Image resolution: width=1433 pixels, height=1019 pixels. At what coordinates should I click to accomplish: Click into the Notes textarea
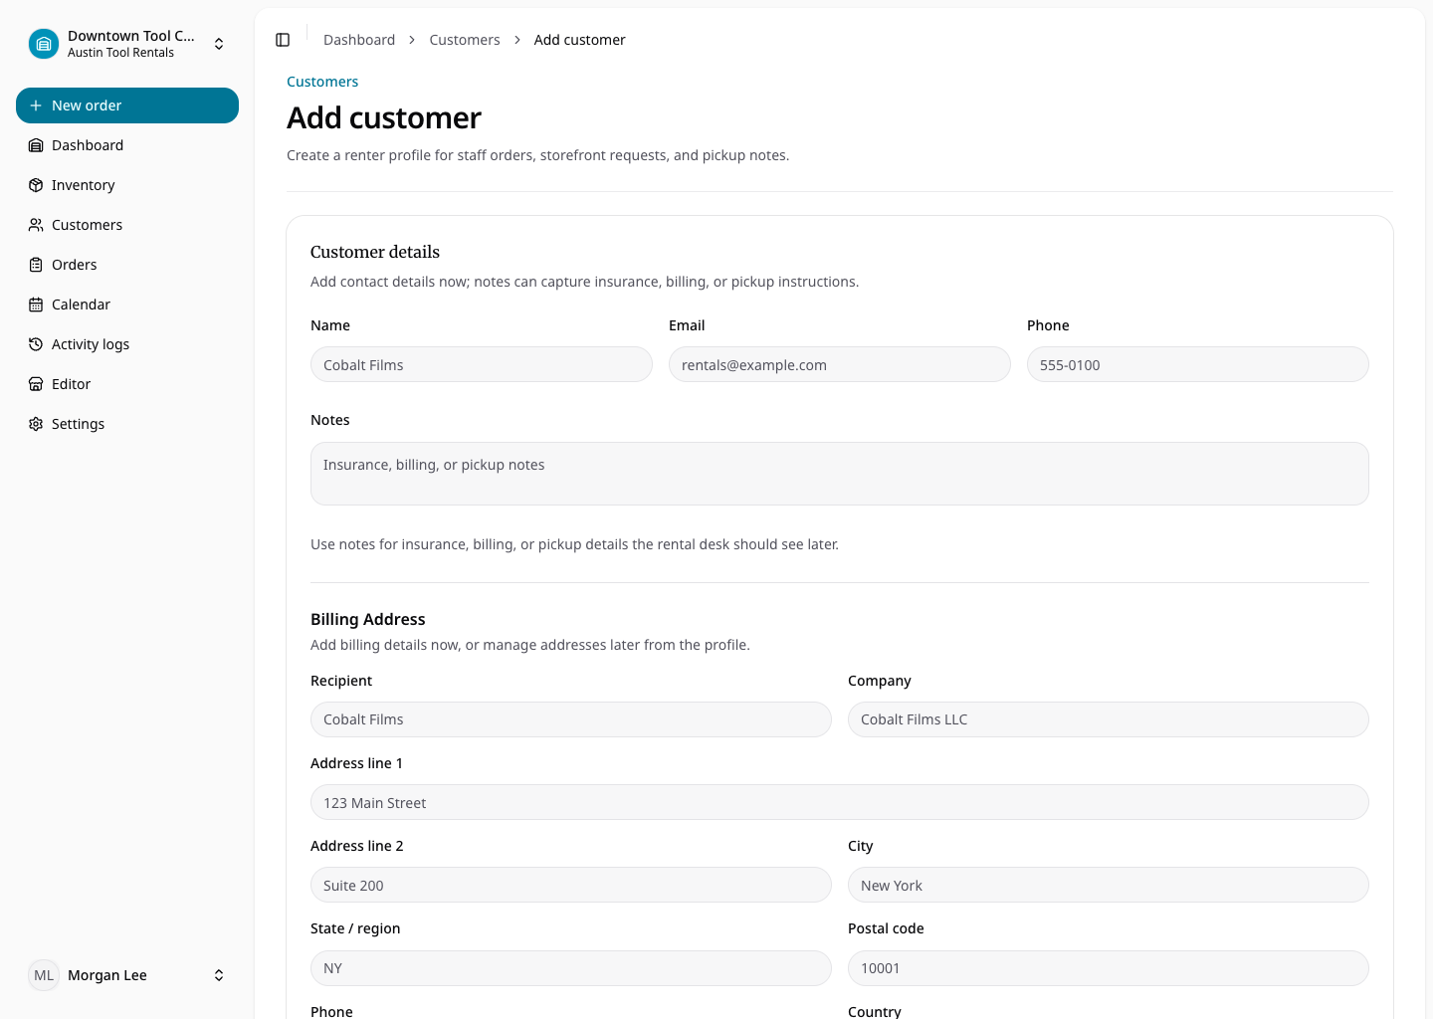click(x=840, y=474)
